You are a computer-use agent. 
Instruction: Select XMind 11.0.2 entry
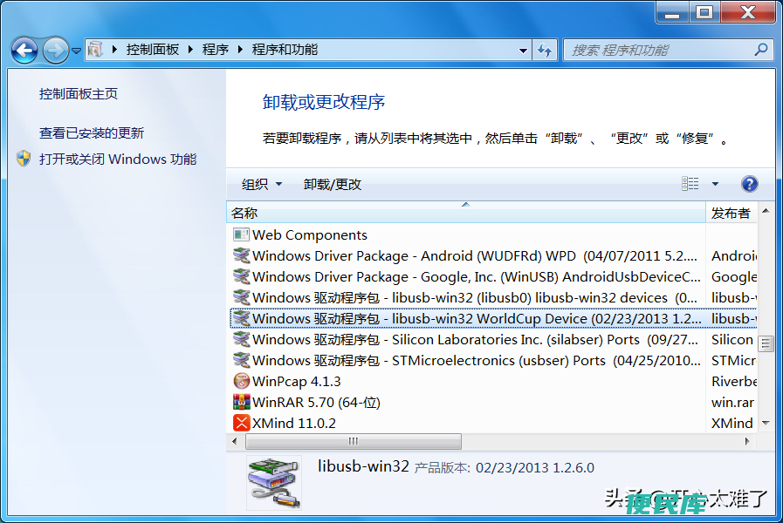click(294, 424)
